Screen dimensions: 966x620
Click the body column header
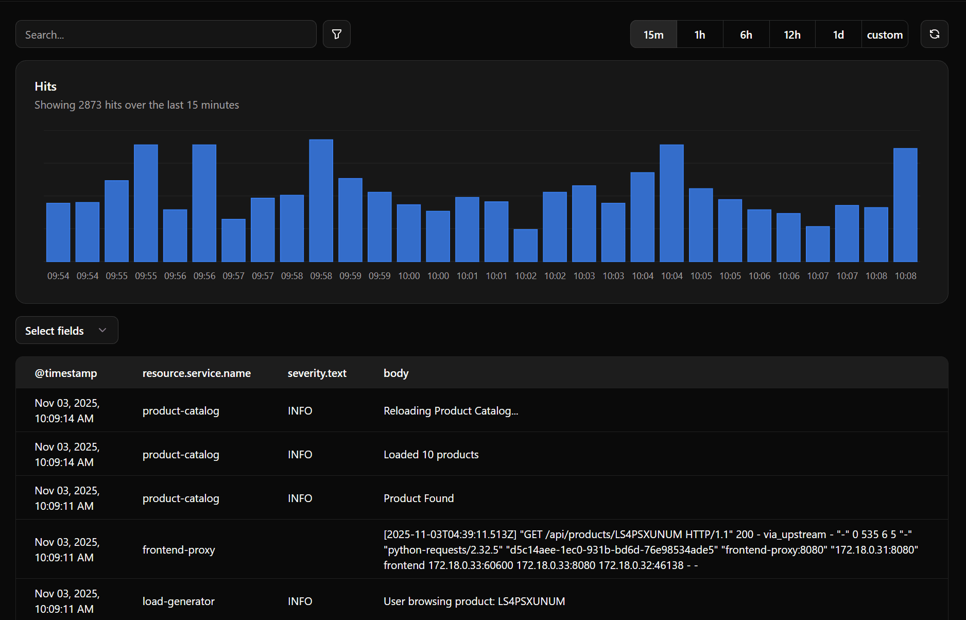click(x=395, y=373)
